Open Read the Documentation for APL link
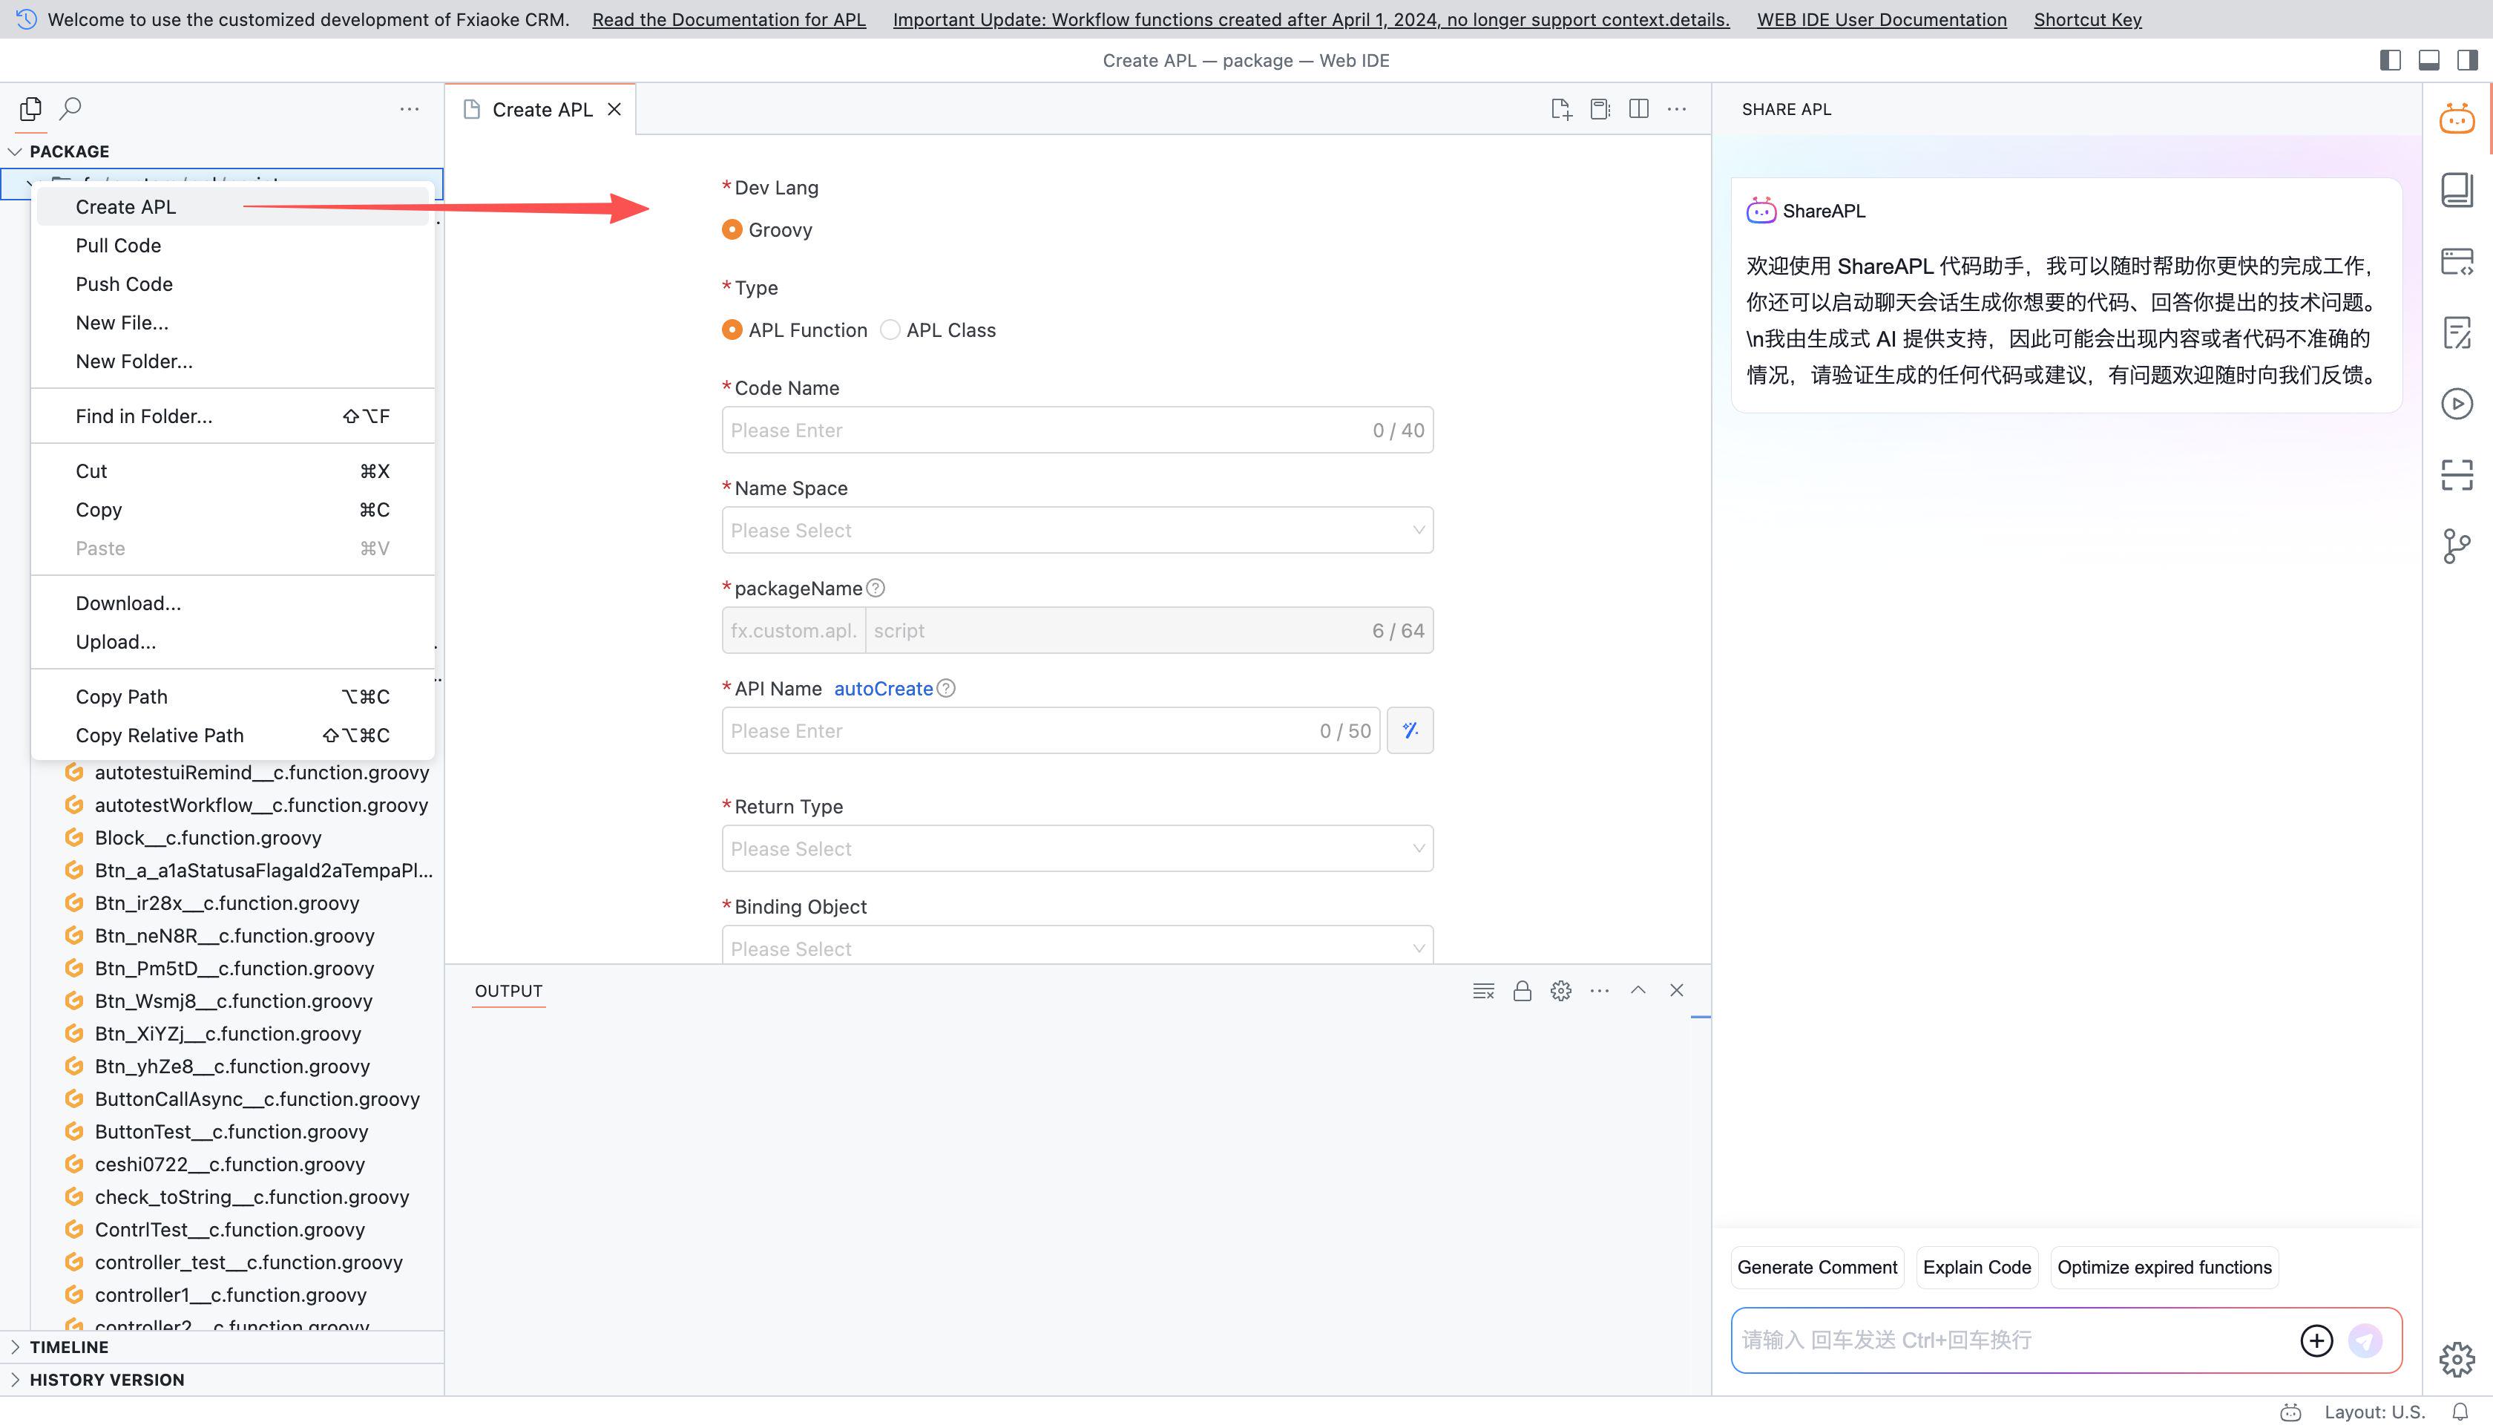Viewport: 2493px width, 1428px height. tap(729, 19)
